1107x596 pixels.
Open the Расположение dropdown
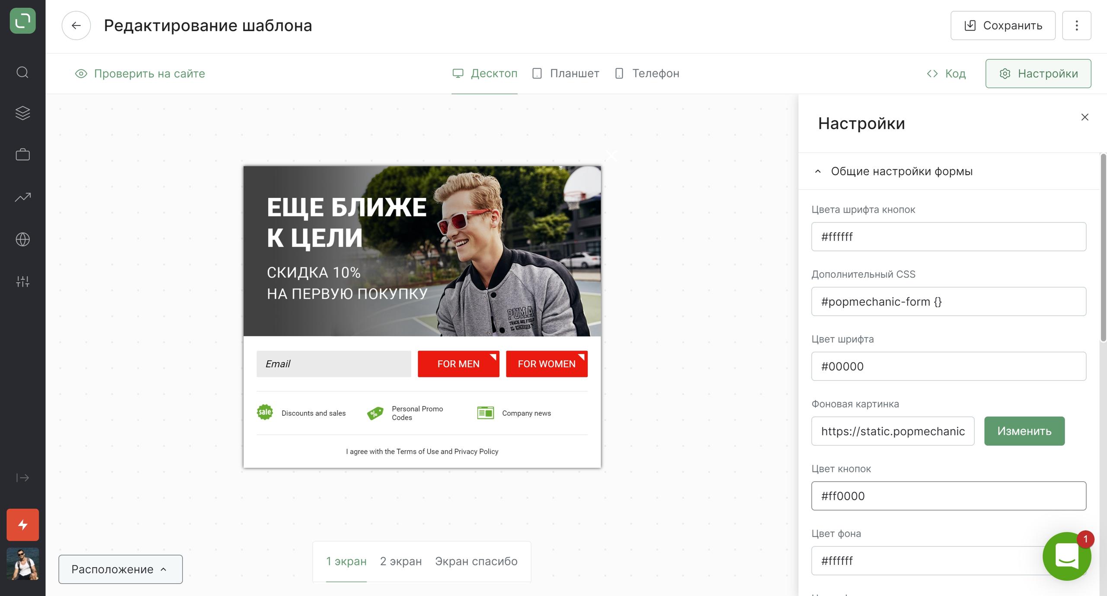pos(120,569)
